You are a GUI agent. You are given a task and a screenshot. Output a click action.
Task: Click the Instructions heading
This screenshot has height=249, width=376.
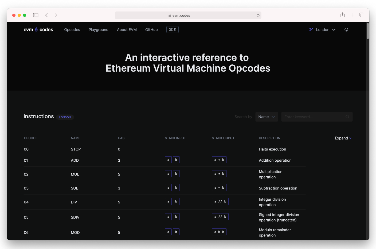pos(39,116)
